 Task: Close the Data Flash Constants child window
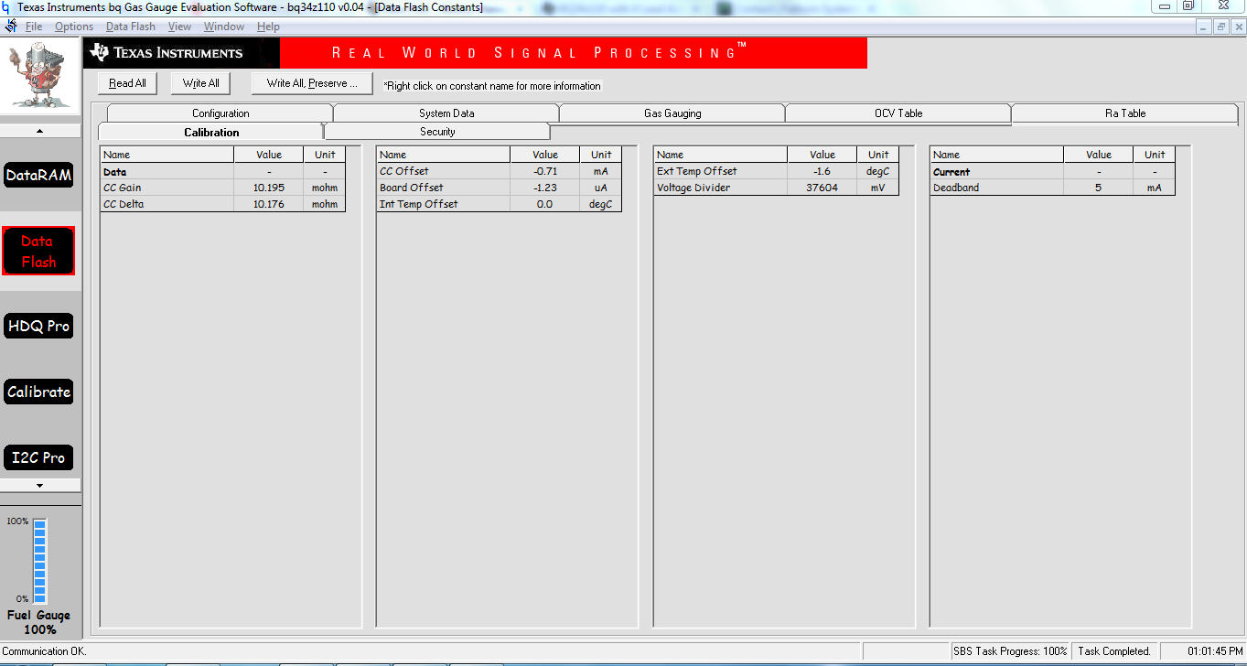[1237, 27]
